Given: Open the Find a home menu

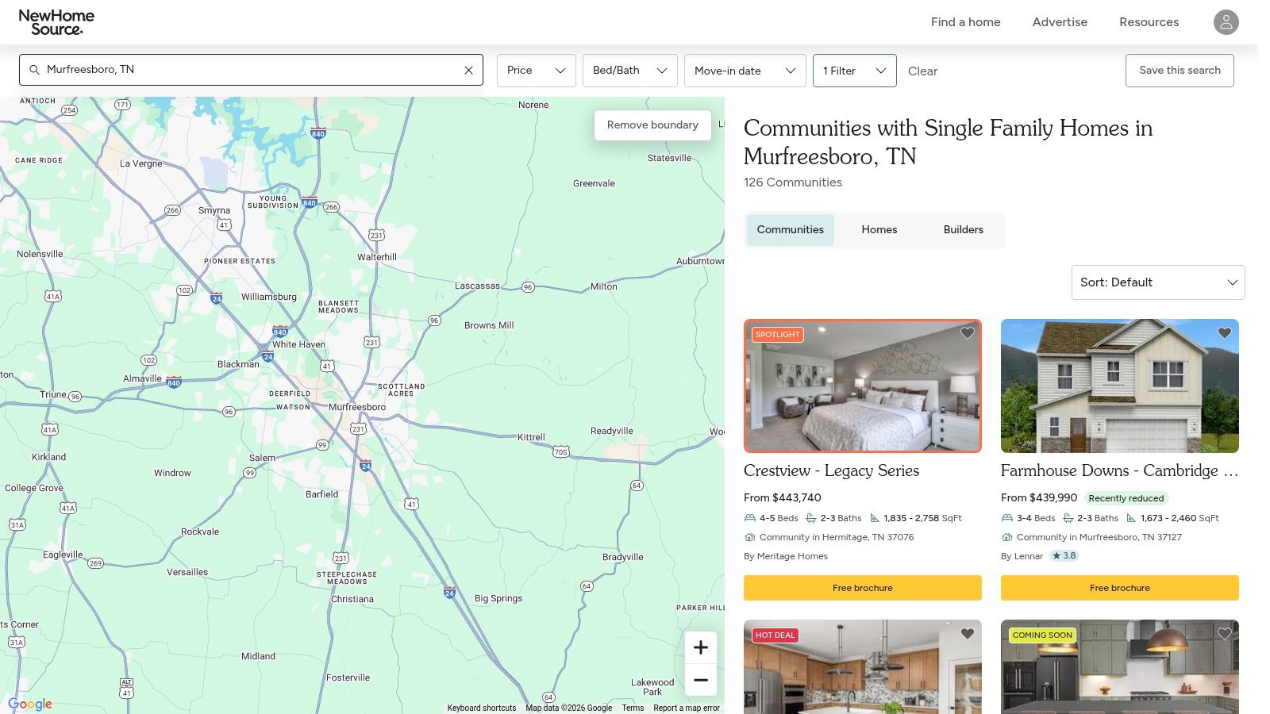Looking at the screenshot, I should 966,22.
